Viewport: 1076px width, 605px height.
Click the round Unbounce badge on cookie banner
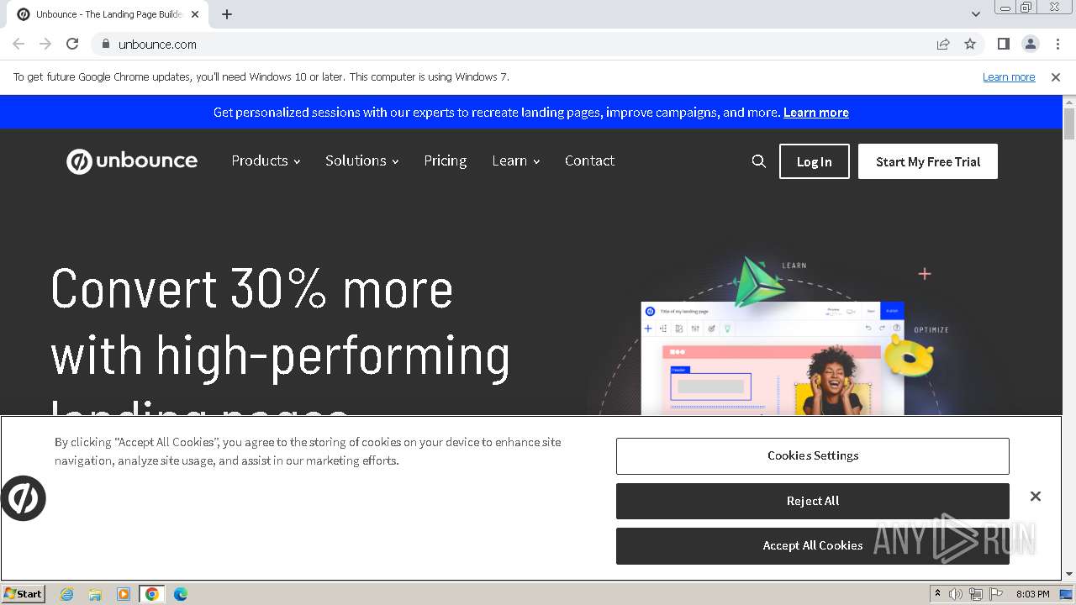coord(23,498)
